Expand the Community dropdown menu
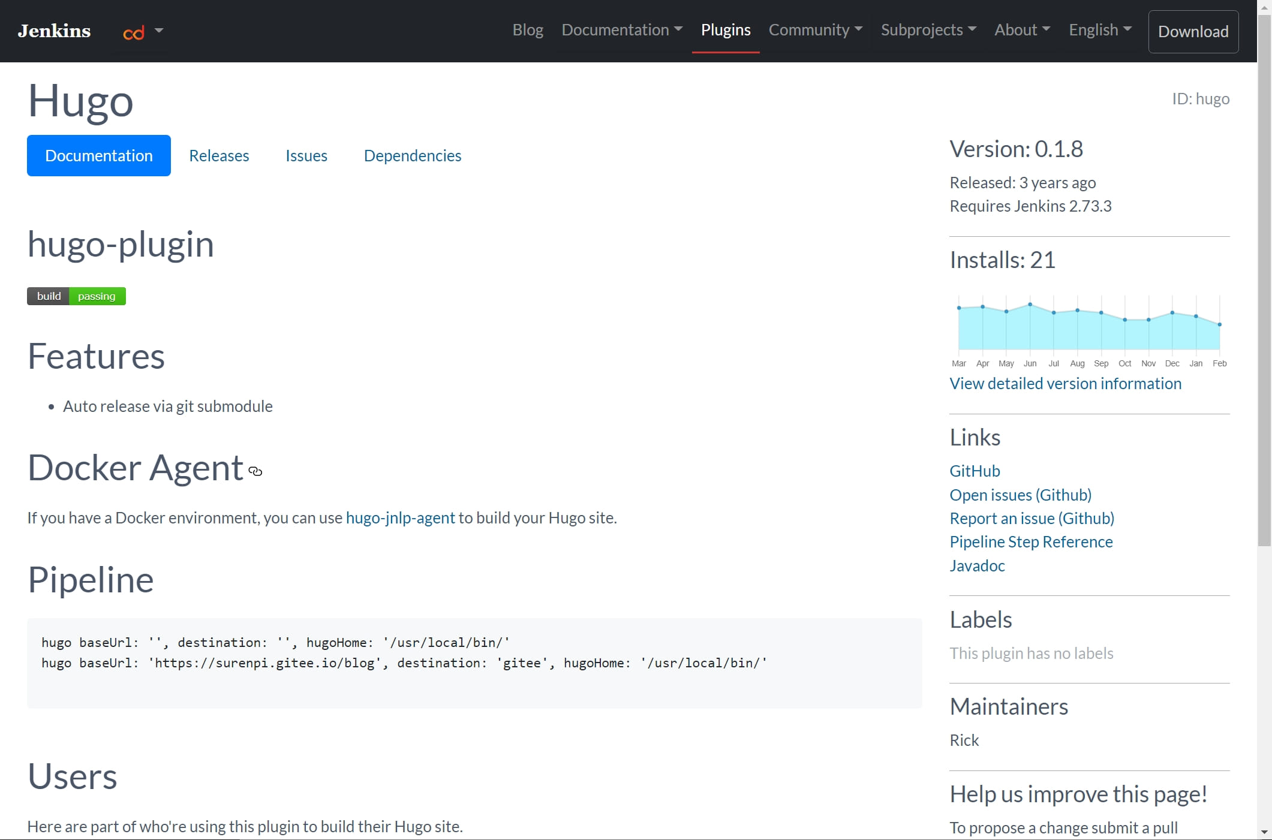Image resolution: width=1272 pixels, height=840 pixels. pyautogui.click(x=816, y=30)
